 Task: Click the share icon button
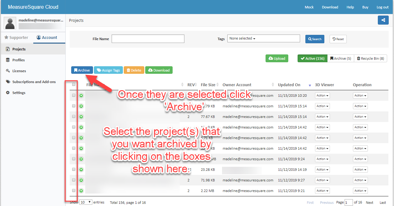[383, 20]
